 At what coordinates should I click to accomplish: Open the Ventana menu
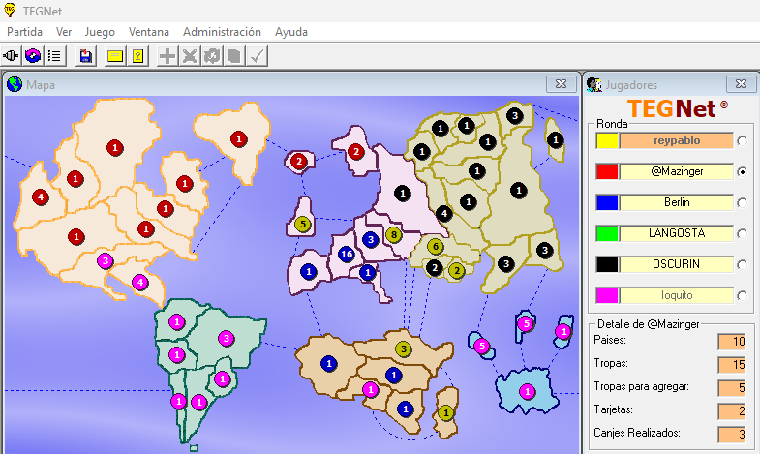click(148, 32)
